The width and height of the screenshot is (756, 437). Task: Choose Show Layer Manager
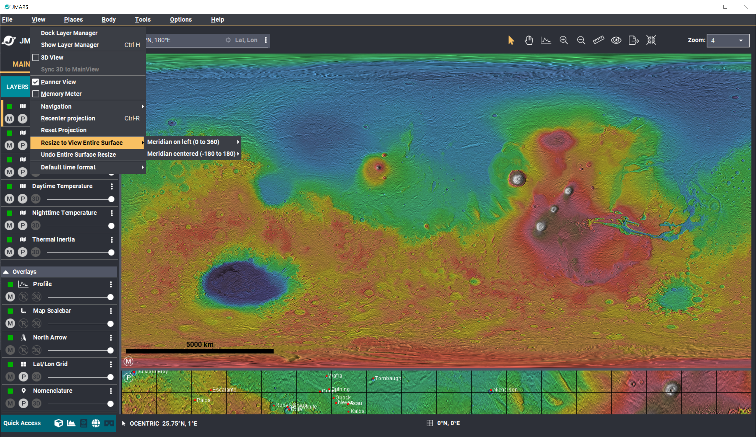(88, 45)
